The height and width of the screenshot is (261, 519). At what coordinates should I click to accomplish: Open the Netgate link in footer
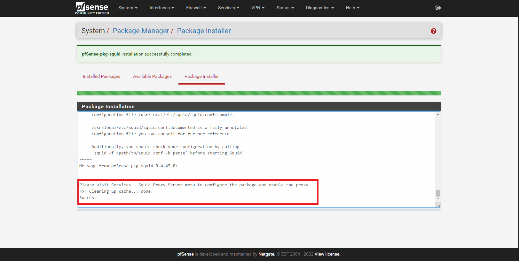pyautogui.click(x=267, y=254)
